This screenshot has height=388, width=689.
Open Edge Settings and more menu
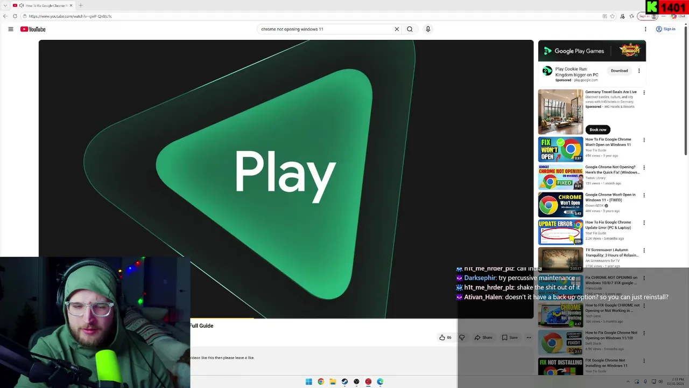coord(663,16)
